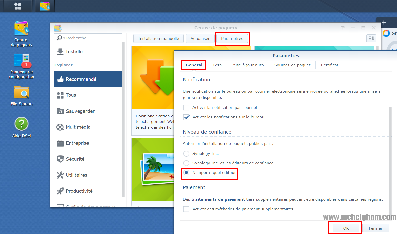Click the Sécurité shield icon
Viewport: 397px width, 234px height.
(x=60, y=159)
